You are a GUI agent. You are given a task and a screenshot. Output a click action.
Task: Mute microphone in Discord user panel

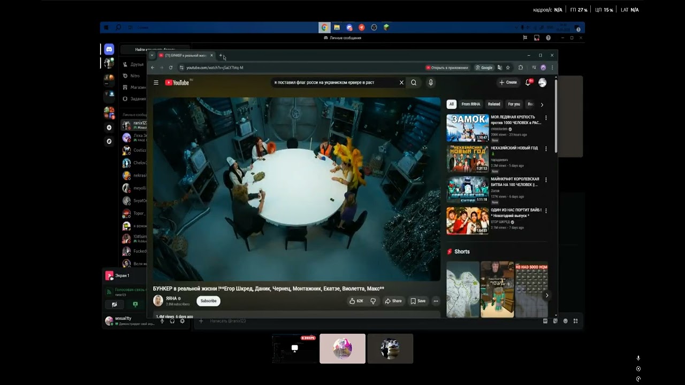pyautogui.click(x=162, y=321)
